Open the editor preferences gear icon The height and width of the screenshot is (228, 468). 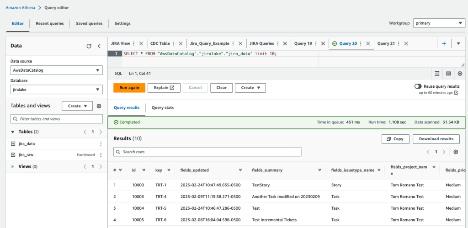point(460,74)
